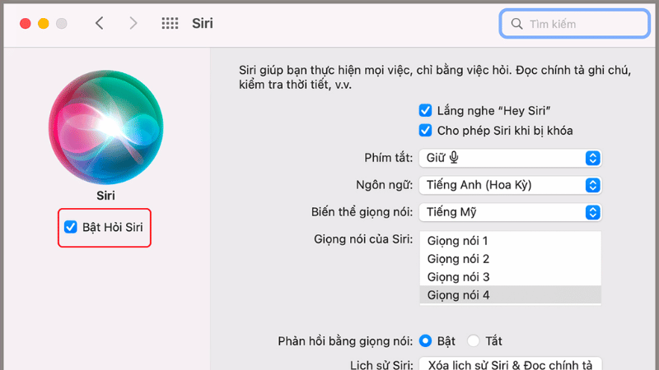Disable Lắng nghe "Hey Siri" checkbox

pyautogui.click(x=425, y=110)
